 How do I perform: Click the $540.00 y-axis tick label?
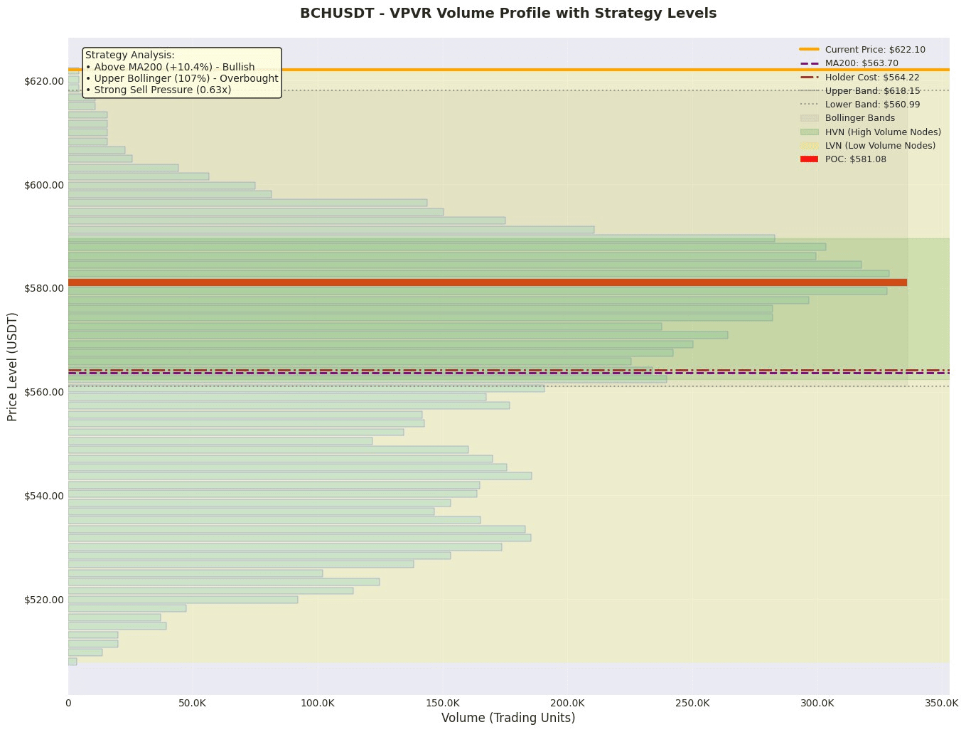pyautogui.click(x=44, y=496)
